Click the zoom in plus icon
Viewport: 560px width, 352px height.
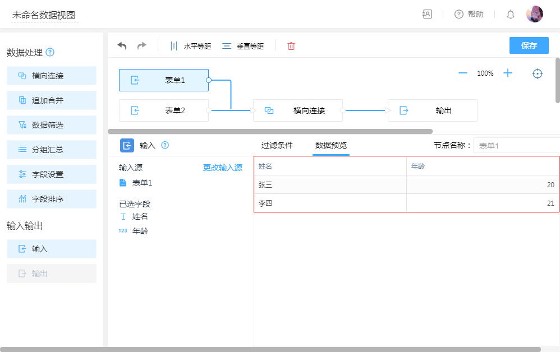tap(508, 73)
